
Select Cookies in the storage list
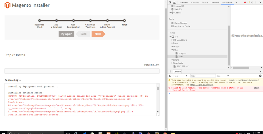178,13
